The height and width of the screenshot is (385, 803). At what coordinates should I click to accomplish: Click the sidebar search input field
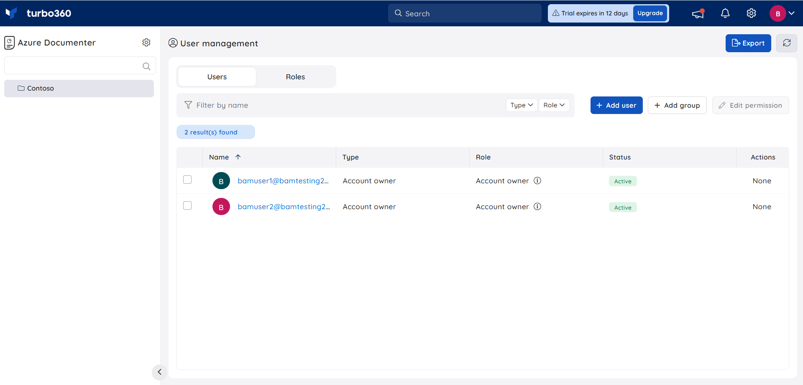[80, 66]
